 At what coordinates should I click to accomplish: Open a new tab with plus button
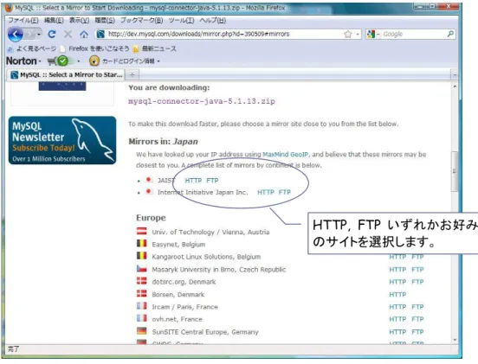click(x=132, y=74)
